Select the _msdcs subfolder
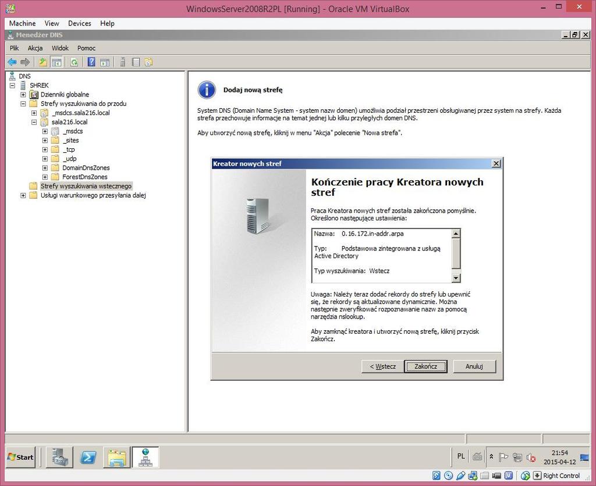 (73, 131)
